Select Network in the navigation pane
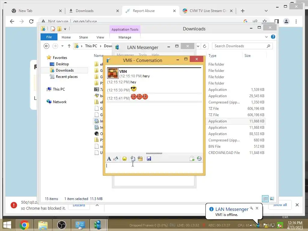Viewport: 308px width, 231px height. pos(60,102)
